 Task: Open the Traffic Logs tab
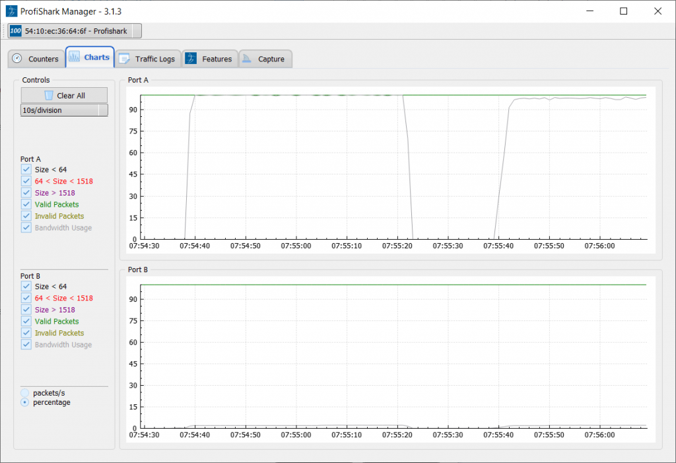[148, 59]
